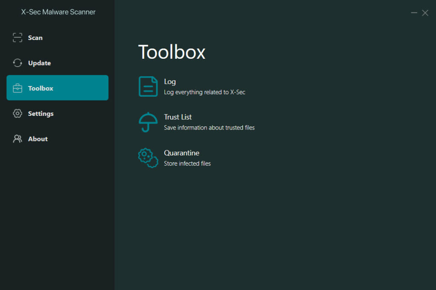The width and height of the screenshot is (436, 290).
Task: Click the About people icon
Action: [x=17, y=139]
